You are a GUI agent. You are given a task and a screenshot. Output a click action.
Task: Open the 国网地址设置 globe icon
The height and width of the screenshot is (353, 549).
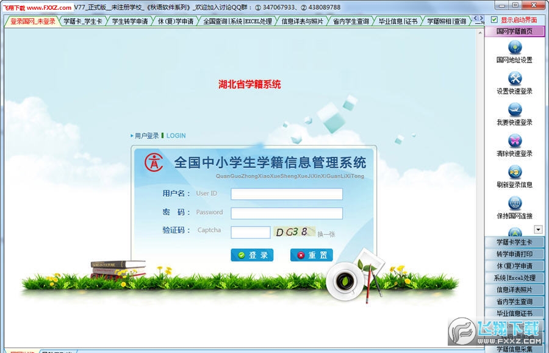(515, 48)
